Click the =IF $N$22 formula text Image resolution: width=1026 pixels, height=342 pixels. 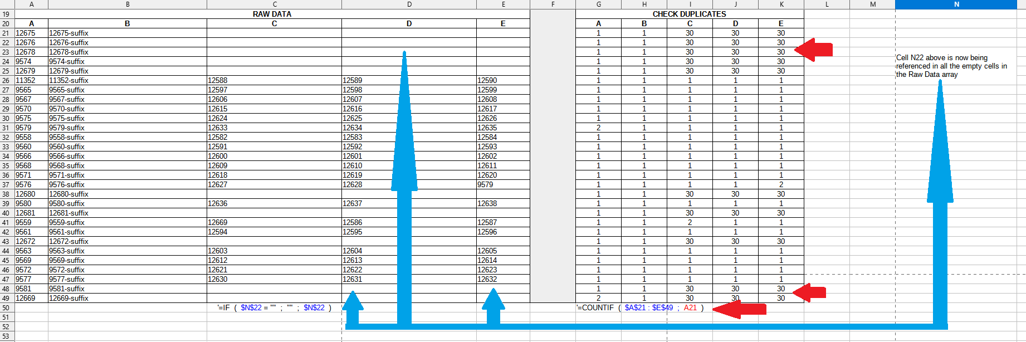pyautogui.click(x=274, y=307)
